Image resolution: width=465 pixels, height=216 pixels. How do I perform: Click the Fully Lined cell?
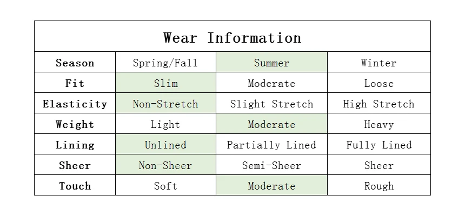click(378, 144)
